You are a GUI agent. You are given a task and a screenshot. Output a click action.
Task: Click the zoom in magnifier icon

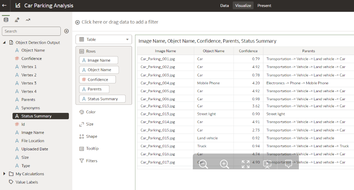click(224, 164)
